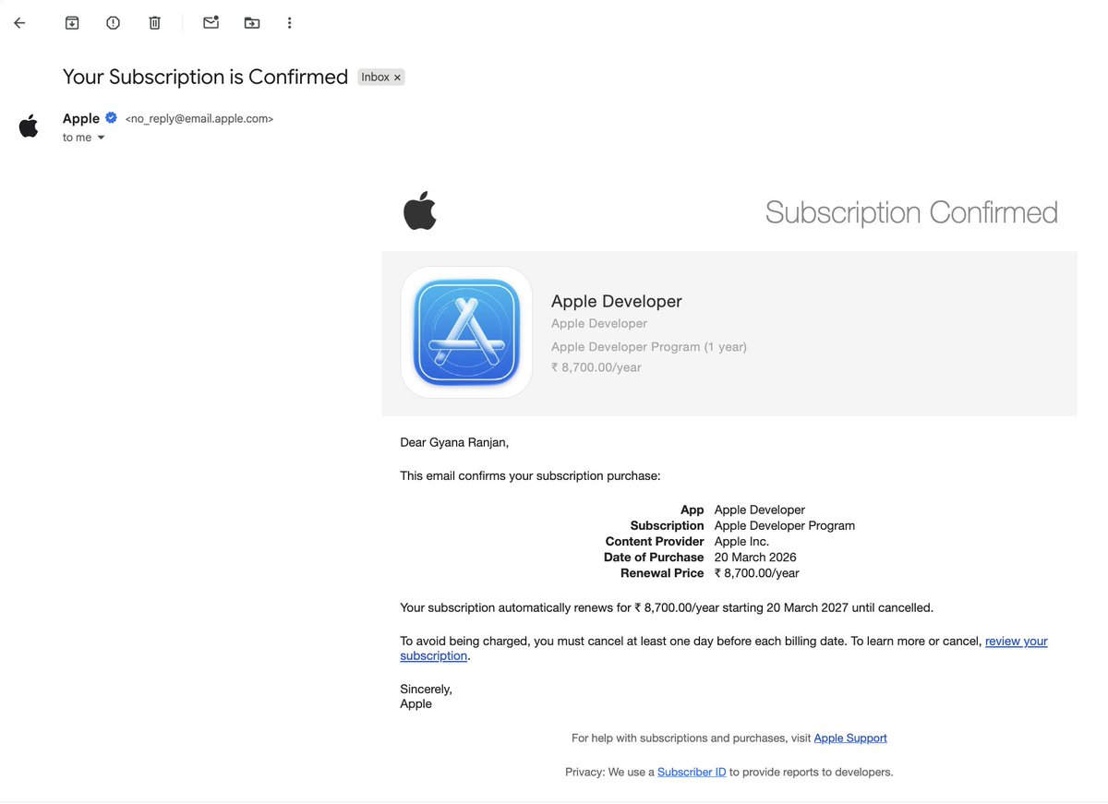The image size is (1108, 804).
Task: Click the 'Renewal Price' label
Action: pyautogui.click(x=662, y=573)
